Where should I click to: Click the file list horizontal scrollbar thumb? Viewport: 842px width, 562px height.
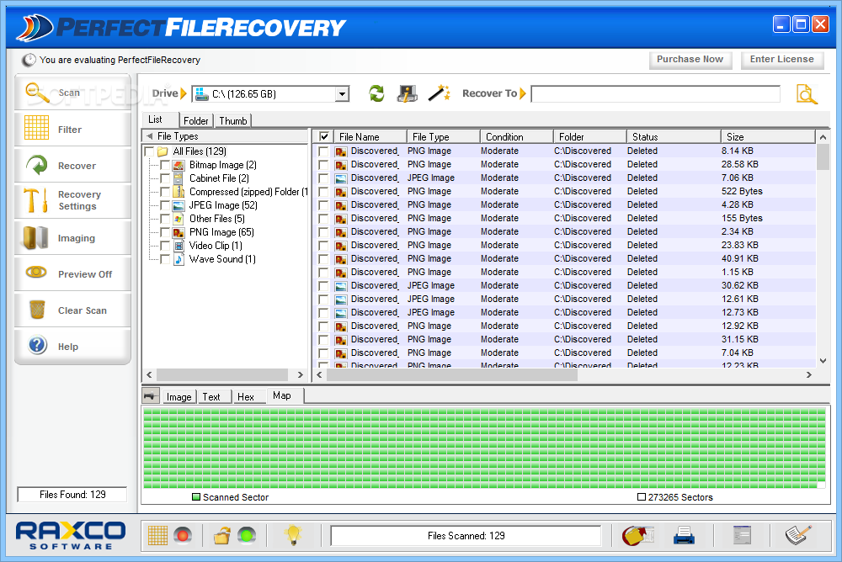[452, 374]
